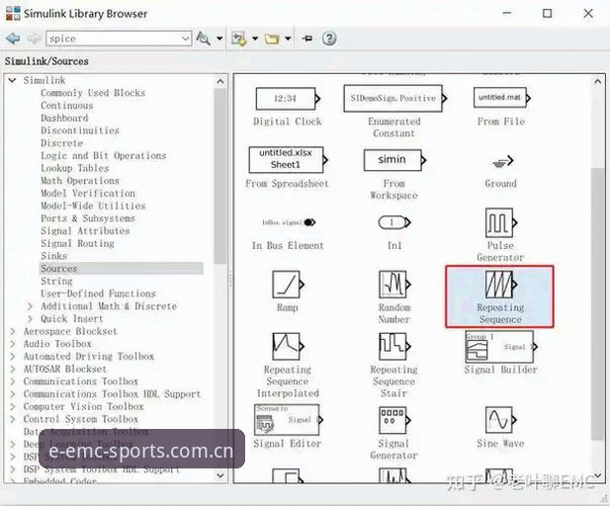The image size is (610, 506).
Task: Click the block pane vertical scrollbar
Action: [x=598, y=303]
